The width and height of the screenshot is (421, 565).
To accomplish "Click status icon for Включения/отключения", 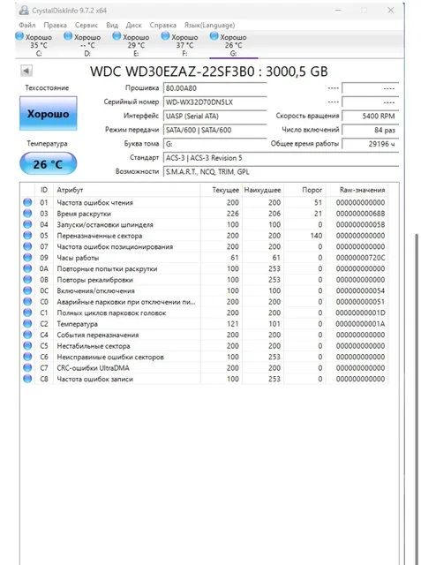I will 27,290.
